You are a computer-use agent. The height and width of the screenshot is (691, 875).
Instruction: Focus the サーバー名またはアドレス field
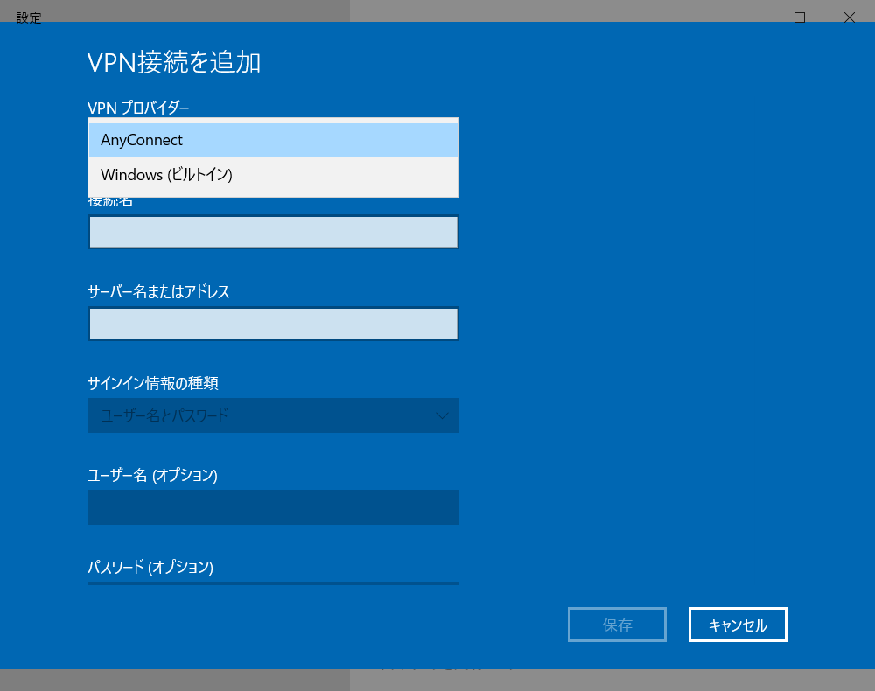coord(273,324)
